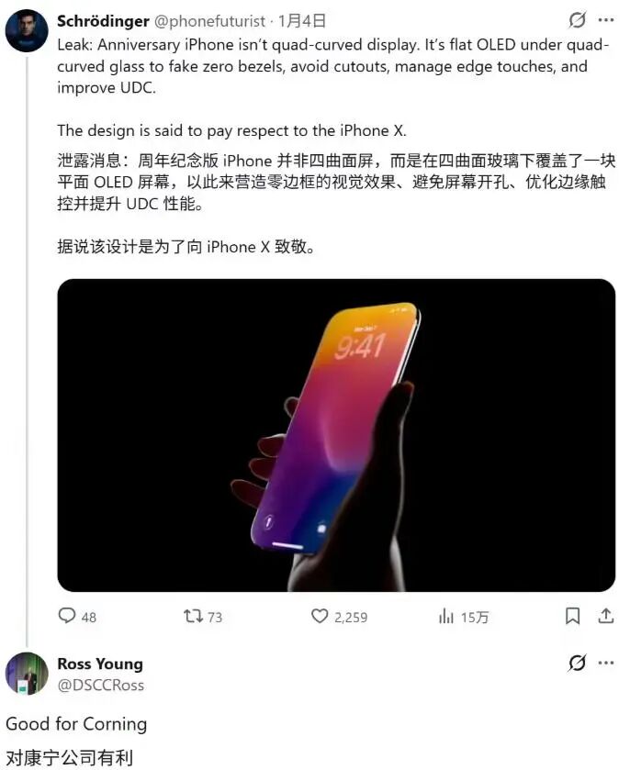The width and height of the screenshot is (630, 770).
Task: Open the @phonefuturist handle link
Action: coord(209,21)
